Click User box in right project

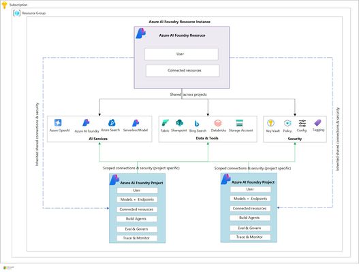point(250,190)
